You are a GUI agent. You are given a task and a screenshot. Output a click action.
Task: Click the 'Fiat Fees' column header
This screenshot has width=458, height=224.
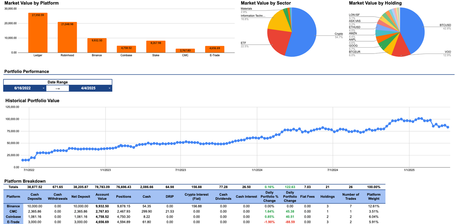307,197
